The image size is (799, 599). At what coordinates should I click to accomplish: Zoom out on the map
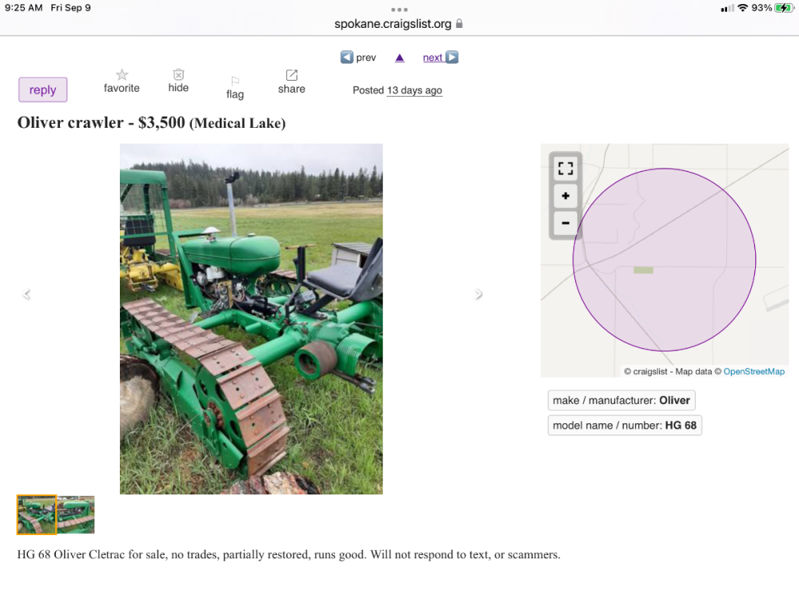(566, 223)
